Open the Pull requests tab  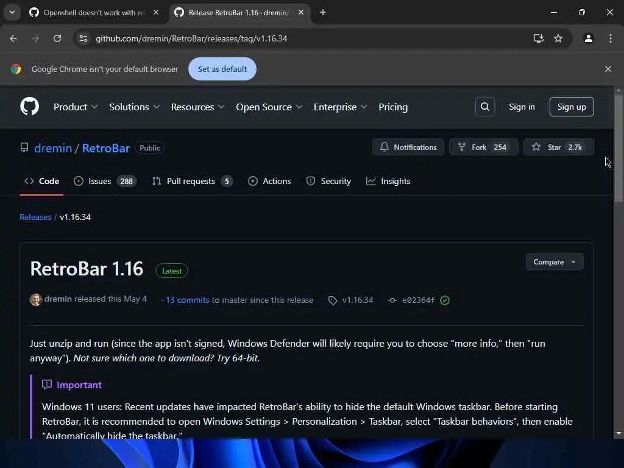point(192,181)
